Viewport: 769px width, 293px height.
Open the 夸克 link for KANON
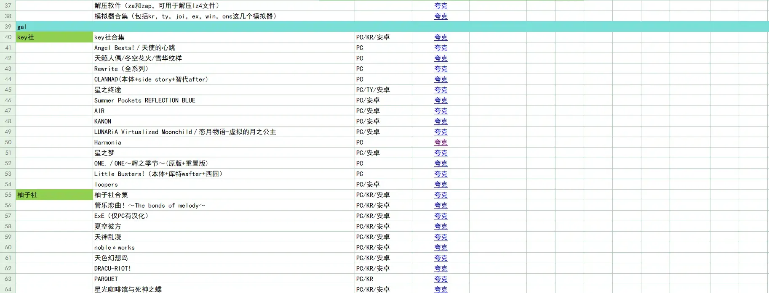[x=441, y=121]
